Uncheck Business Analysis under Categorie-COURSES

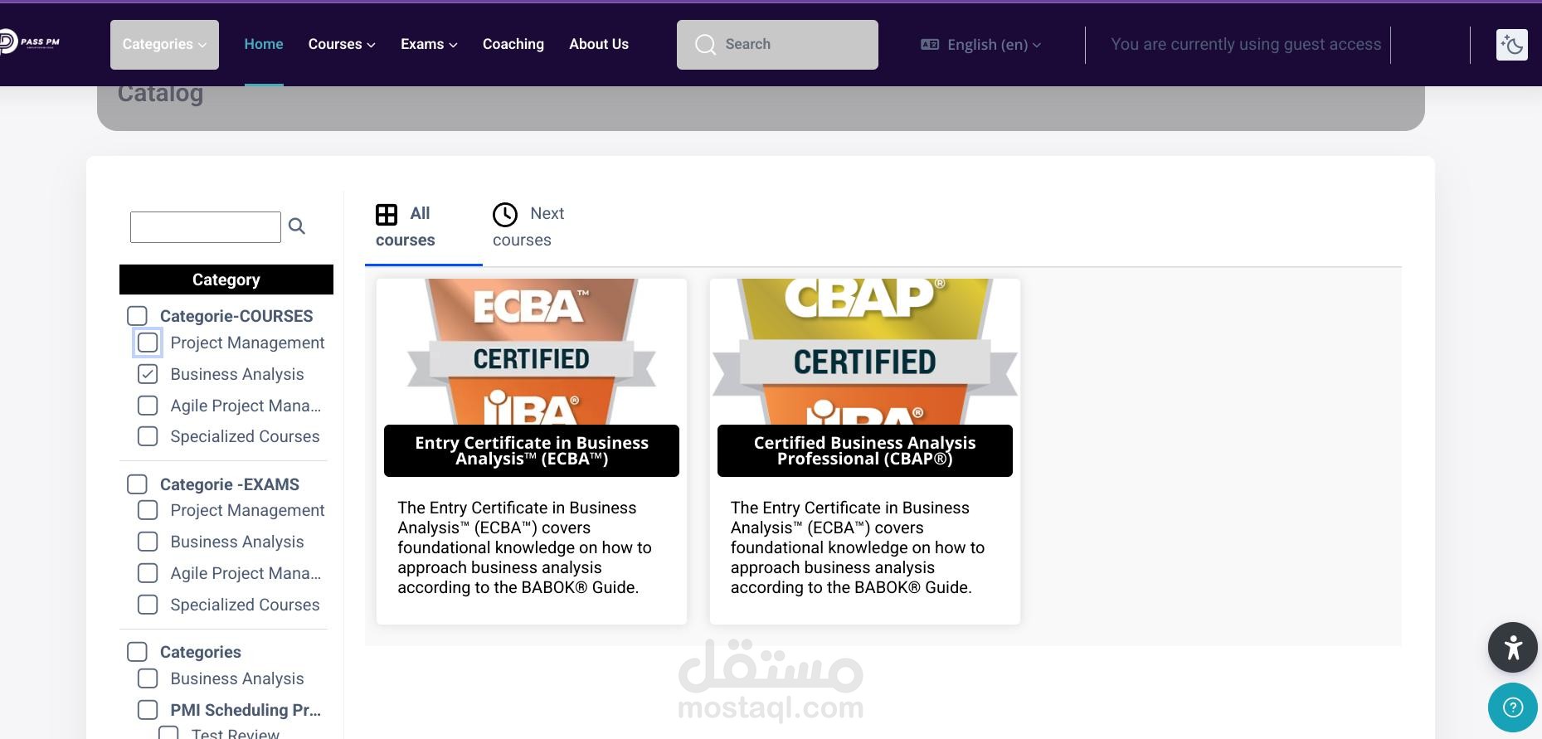(148, 374)
